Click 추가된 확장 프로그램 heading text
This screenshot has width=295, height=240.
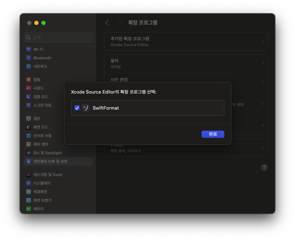coord(130,39)
